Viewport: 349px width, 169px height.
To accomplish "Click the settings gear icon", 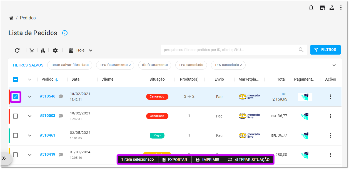I will [55, 50].
